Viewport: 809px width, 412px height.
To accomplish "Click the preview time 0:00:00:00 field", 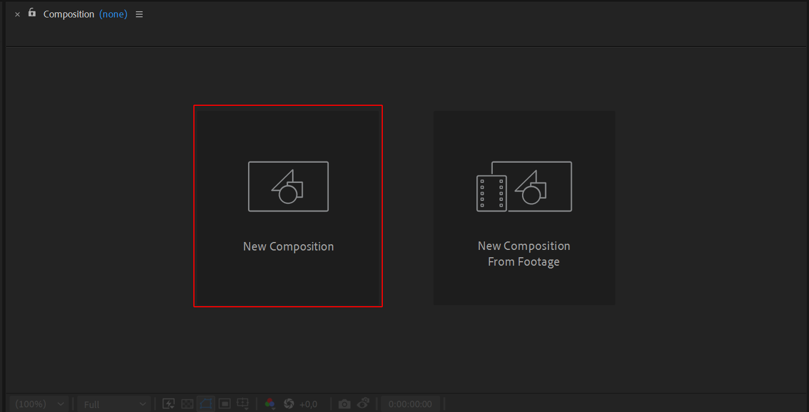I will [410, 404].
